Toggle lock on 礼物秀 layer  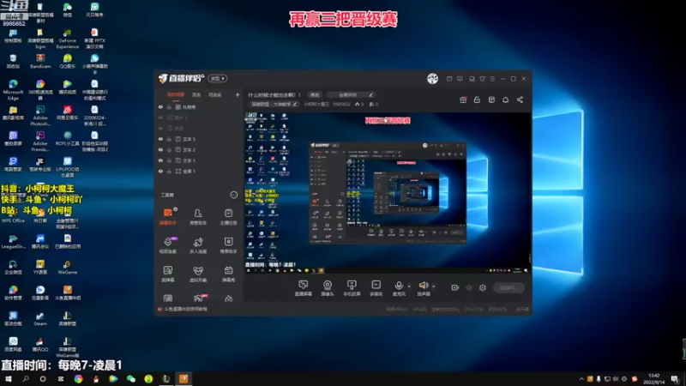coord(169,106)
